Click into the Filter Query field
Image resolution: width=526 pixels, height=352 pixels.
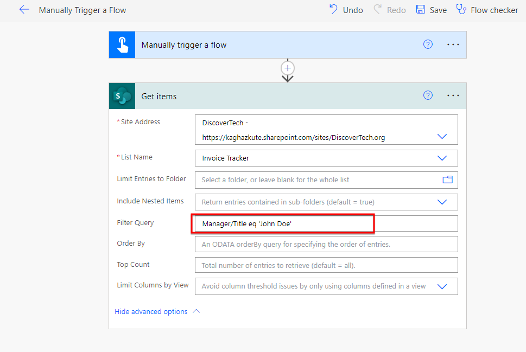pos(326,223)
